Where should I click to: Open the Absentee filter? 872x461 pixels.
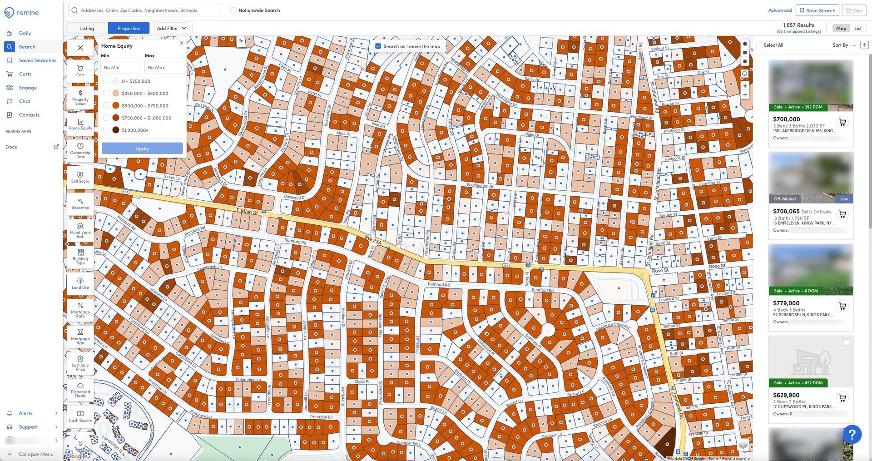tap(80, 203)
